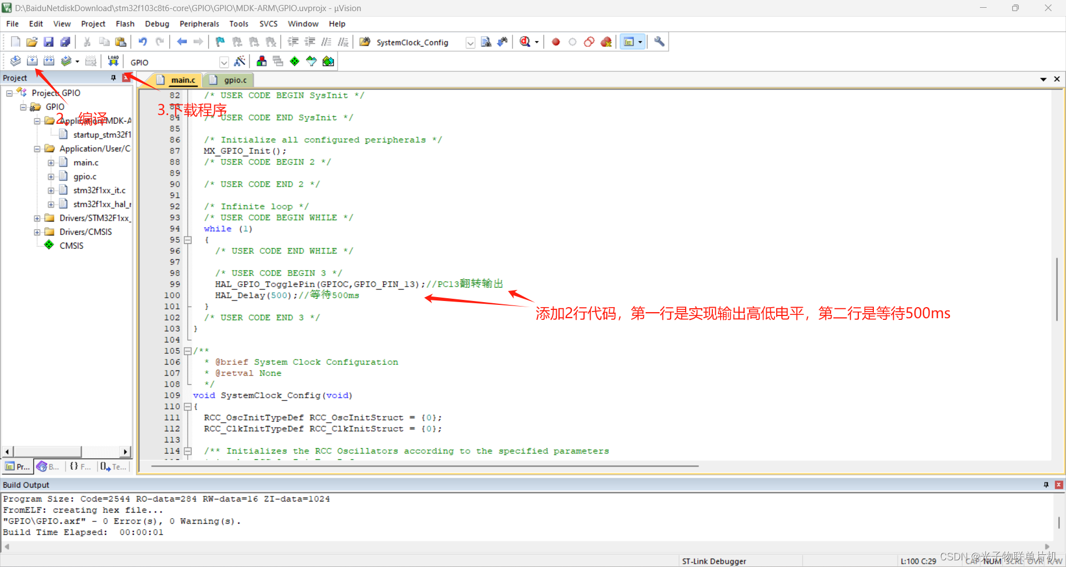Expand the Drivers/STM32F1xx folder

point(37,218)
